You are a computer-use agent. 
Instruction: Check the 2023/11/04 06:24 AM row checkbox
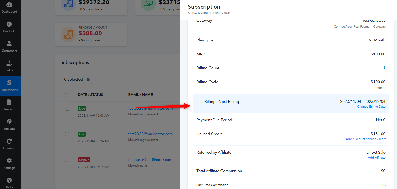67,134
